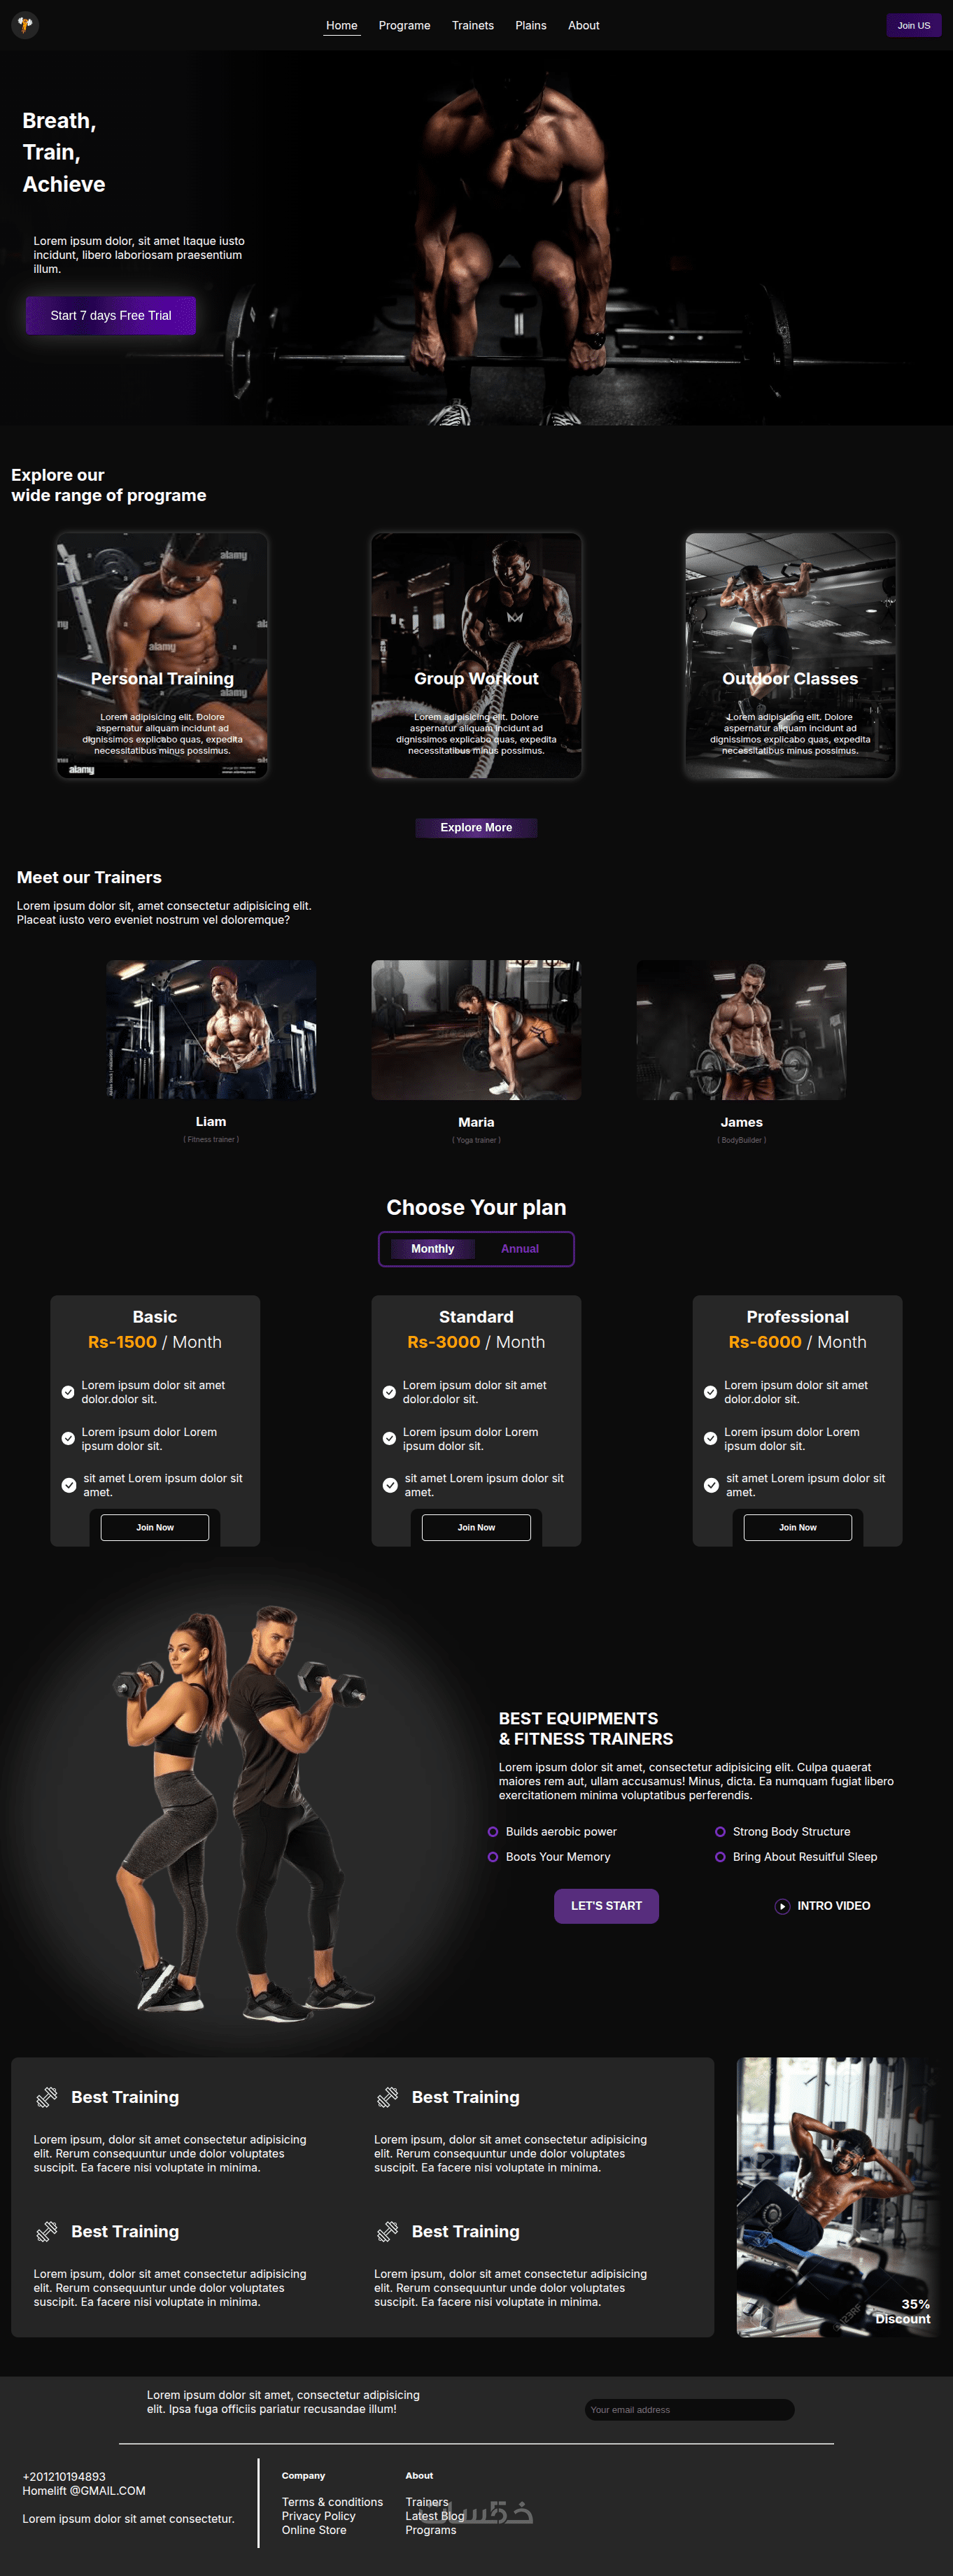The width and height of the screenshot is (953, 2576).
Task: Click the LET'S START button
Action: point(606,1906)
